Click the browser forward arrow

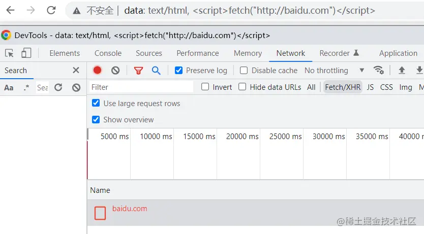[x=31, y=10]
